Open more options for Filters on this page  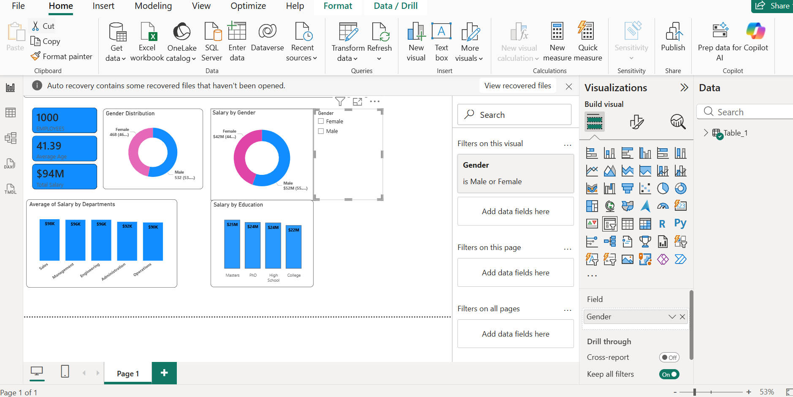(567, 249)
